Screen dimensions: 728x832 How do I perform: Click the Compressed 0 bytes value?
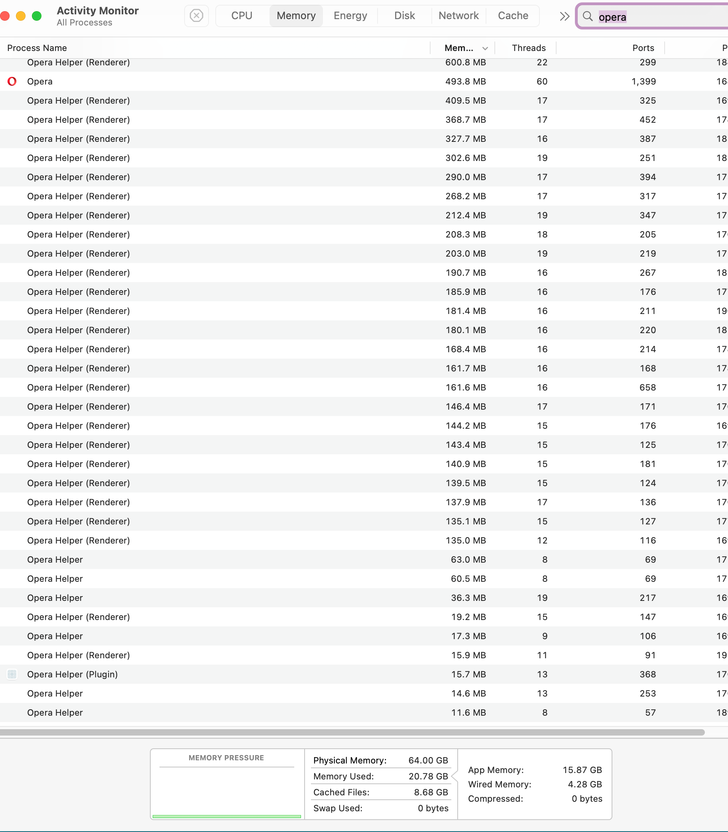tap(587, 799)
